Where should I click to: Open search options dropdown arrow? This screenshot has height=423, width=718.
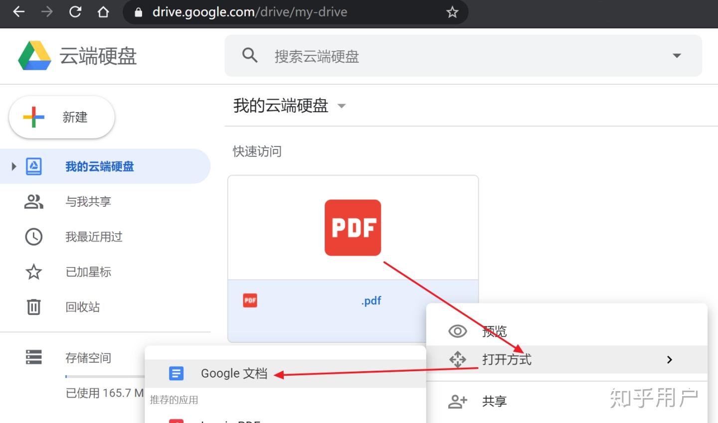677,55
